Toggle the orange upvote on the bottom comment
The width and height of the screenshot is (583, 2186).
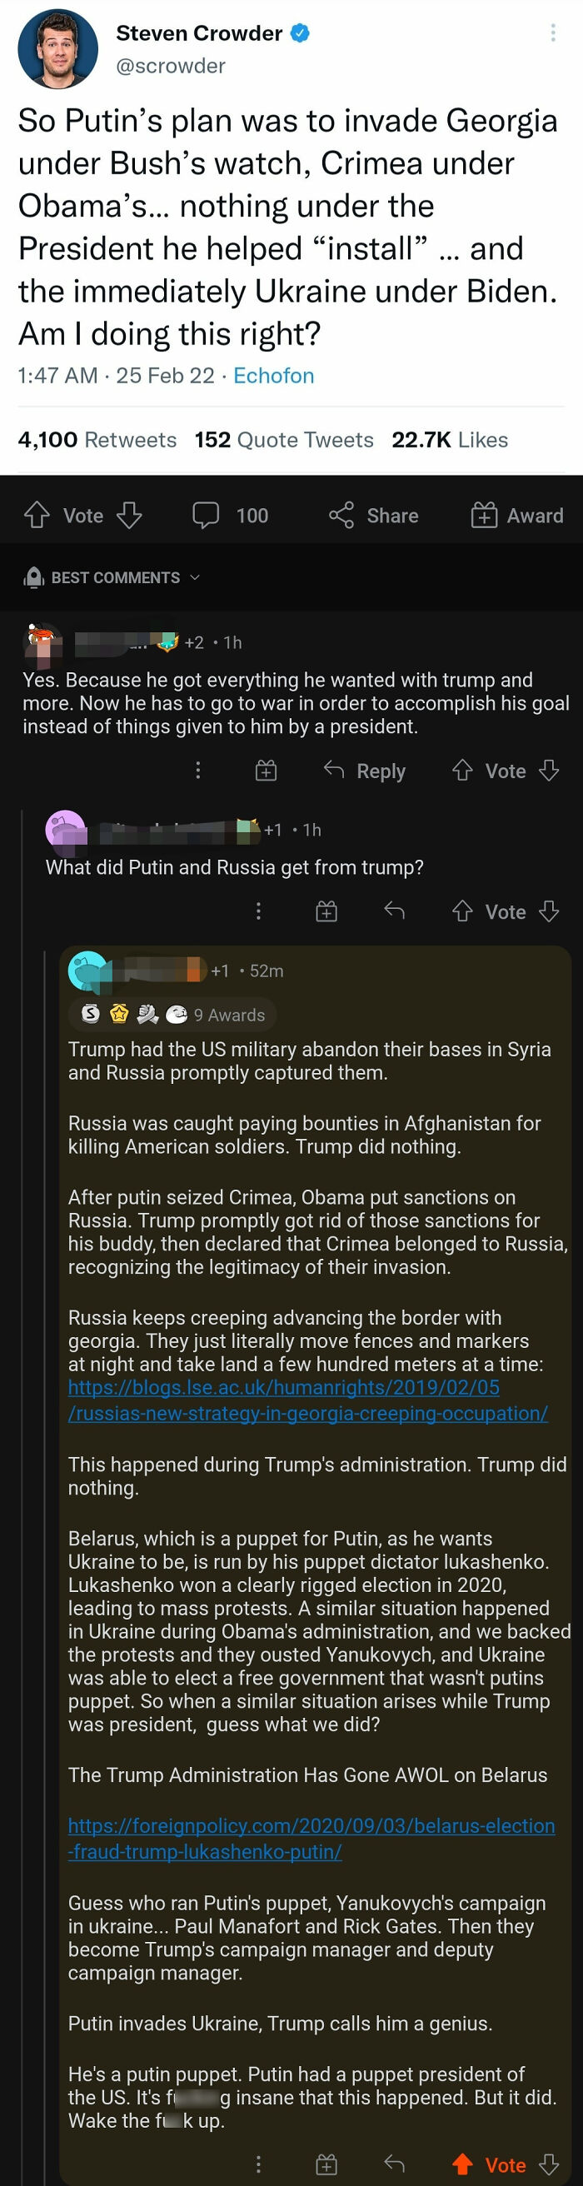465,2164
